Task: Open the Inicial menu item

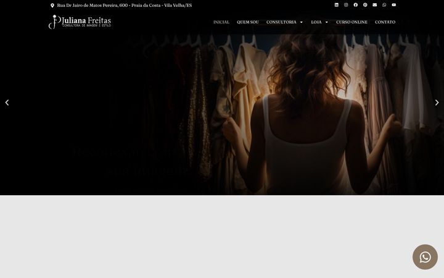Action: (221, 22)
